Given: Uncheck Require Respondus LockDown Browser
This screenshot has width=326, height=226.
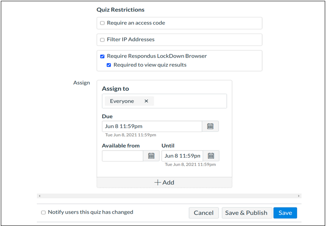Looking at the screenshot, I should click(102, 56).
